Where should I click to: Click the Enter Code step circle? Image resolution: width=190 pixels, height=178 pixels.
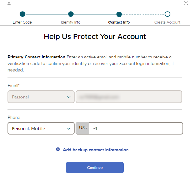click(22, 14)
